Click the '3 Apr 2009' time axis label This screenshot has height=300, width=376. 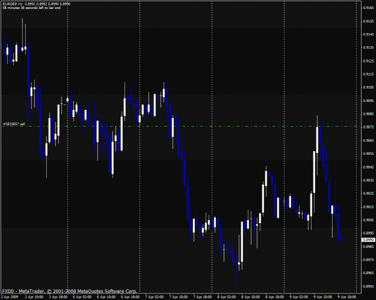pos(10,297)
